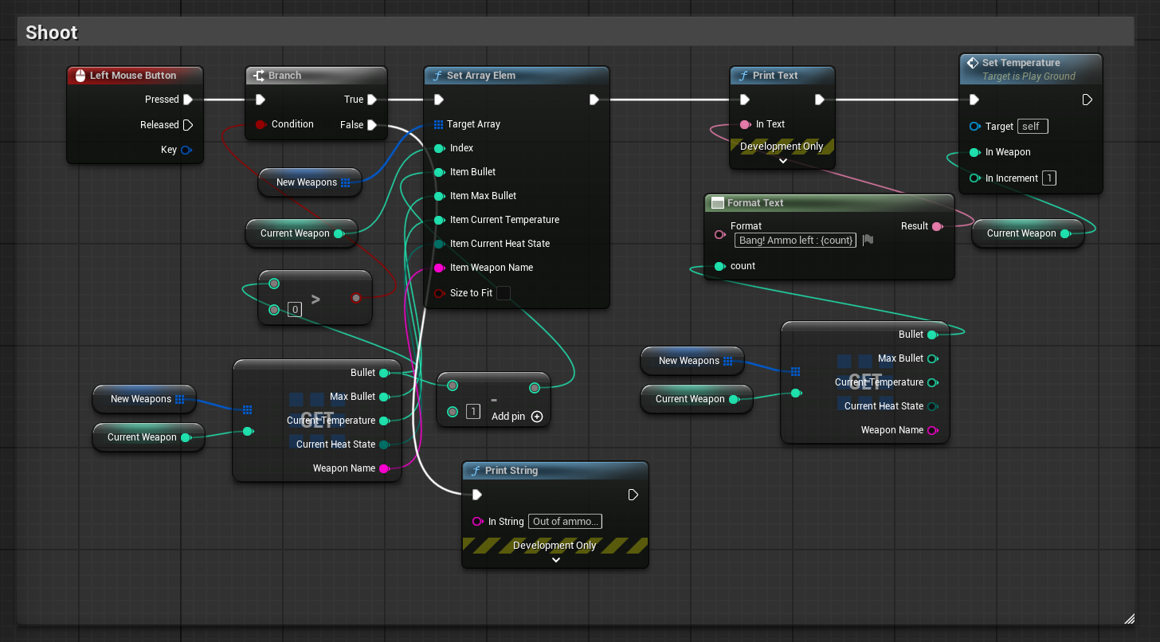The width and height of the screenshot is (1160, 642).
Task: Edit the 0 value on greater-than node
Action: pos(295,310)
